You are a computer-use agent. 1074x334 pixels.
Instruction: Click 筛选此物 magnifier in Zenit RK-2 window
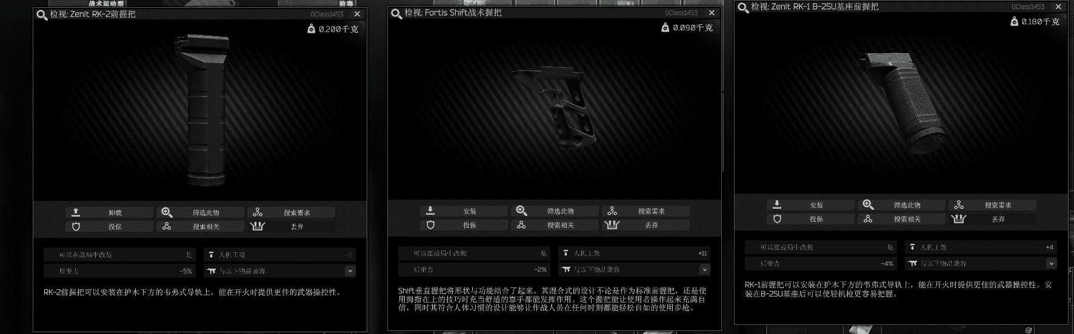click(167, 212)
